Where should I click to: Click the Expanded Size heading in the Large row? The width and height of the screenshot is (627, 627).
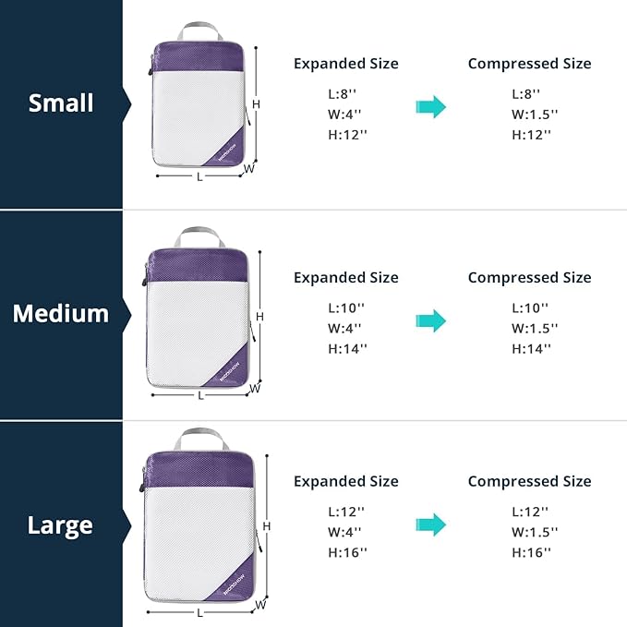(x=346, y=481)
